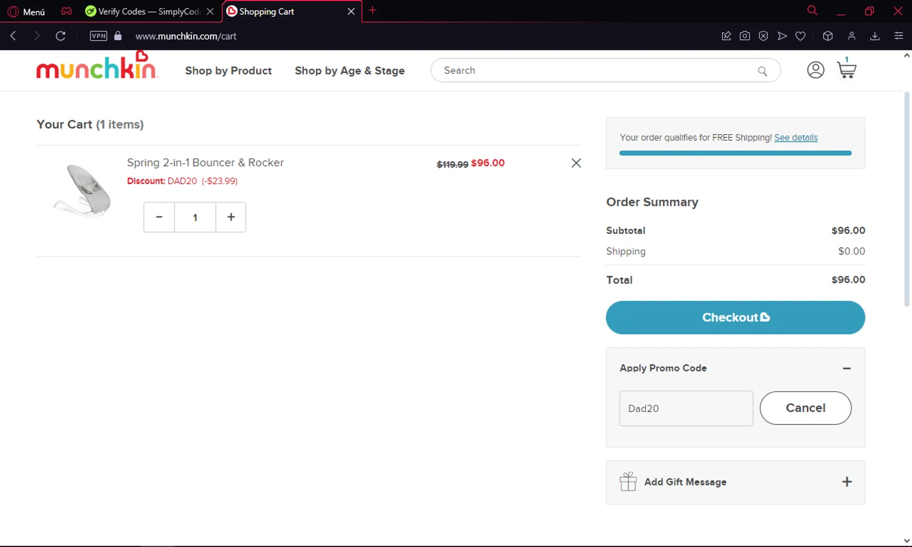This screenshot has width=912, height=547.
Task: Decrease quantity with minus button
Action: [x=159, y=217]
